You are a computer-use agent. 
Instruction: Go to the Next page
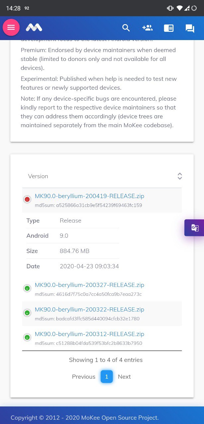coord(124,377)
